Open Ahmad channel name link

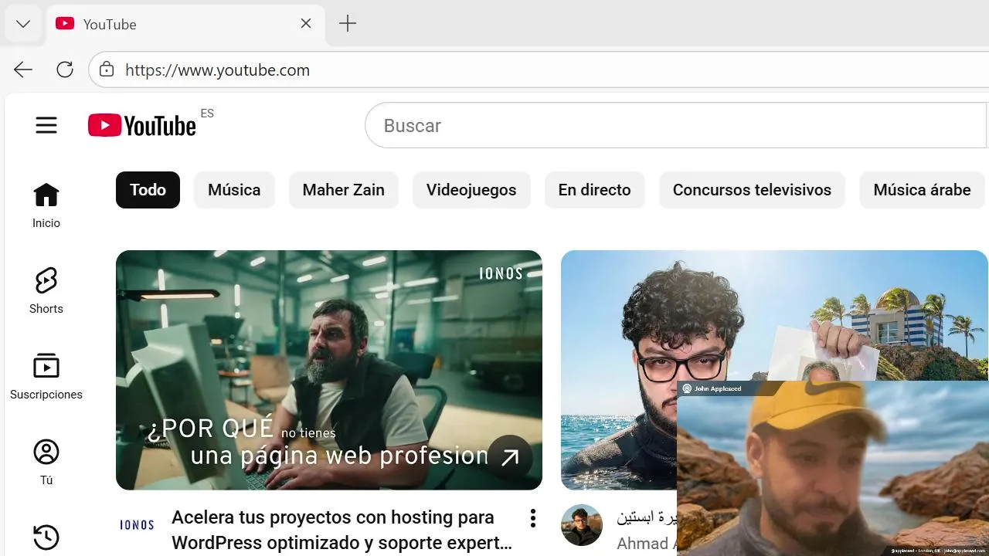coord(646,543)
